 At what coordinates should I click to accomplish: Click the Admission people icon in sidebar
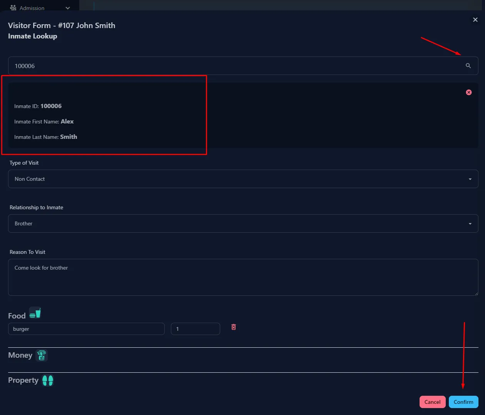pyautogui.click(x=13, y=8)
